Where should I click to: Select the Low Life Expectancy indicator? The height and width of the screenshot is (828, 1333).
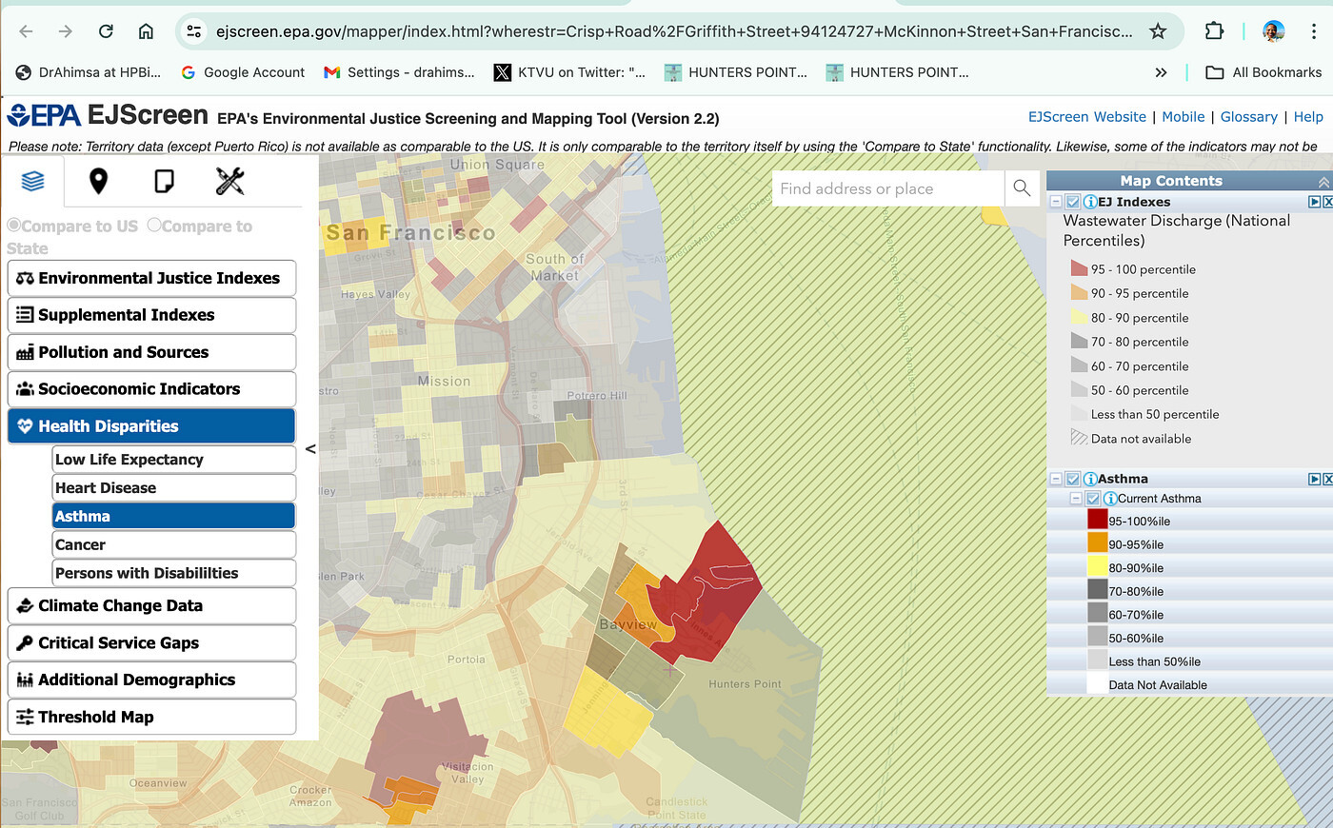(174, 460)
